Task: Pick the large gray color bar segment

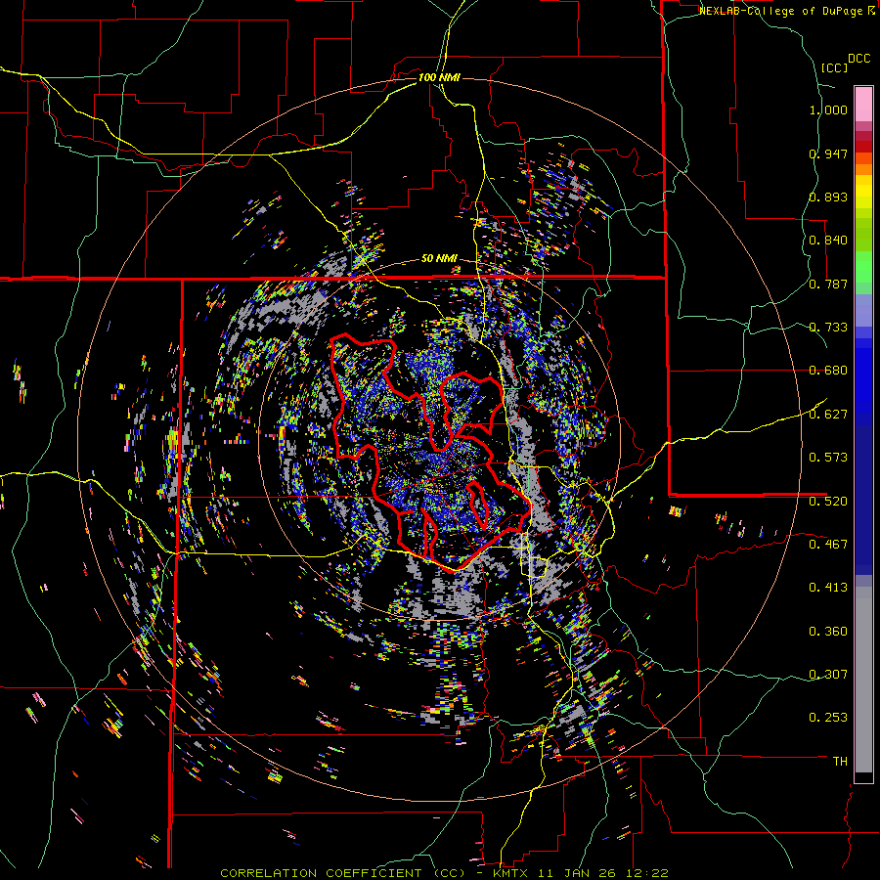Action: coord(863,680)
